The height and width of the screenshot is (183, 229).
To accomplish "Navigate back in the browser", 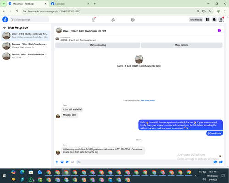I will pos(4,11).
